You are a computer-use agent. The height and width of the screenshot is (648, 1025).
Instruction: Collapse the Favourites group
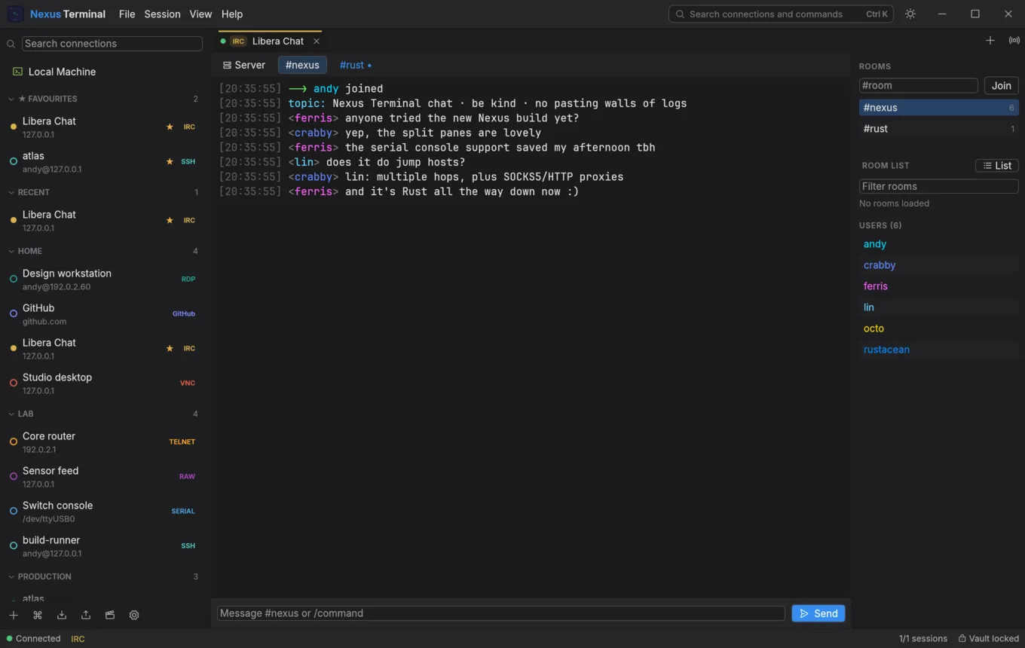(x=11, y=99)
